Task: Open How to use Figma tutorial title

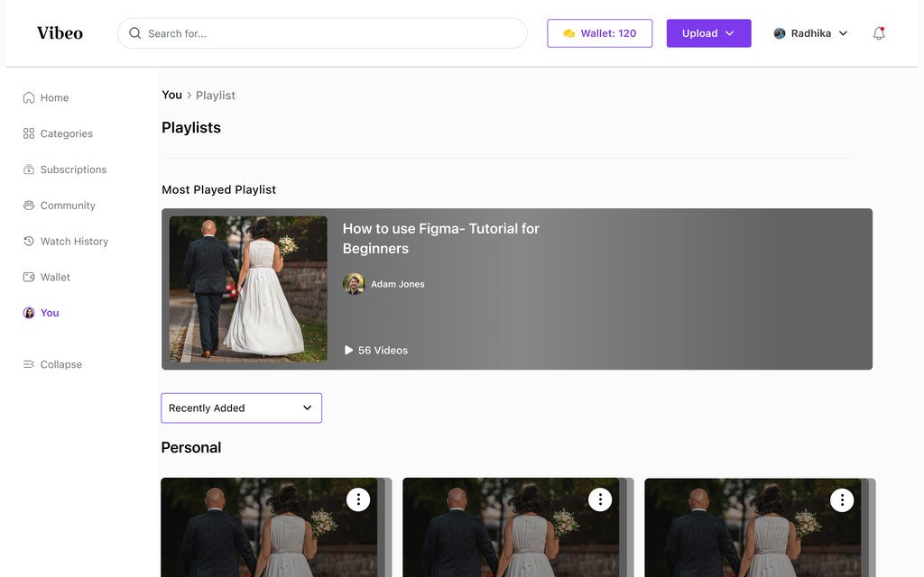Action: pyautogui.click(x=440, y=238)
